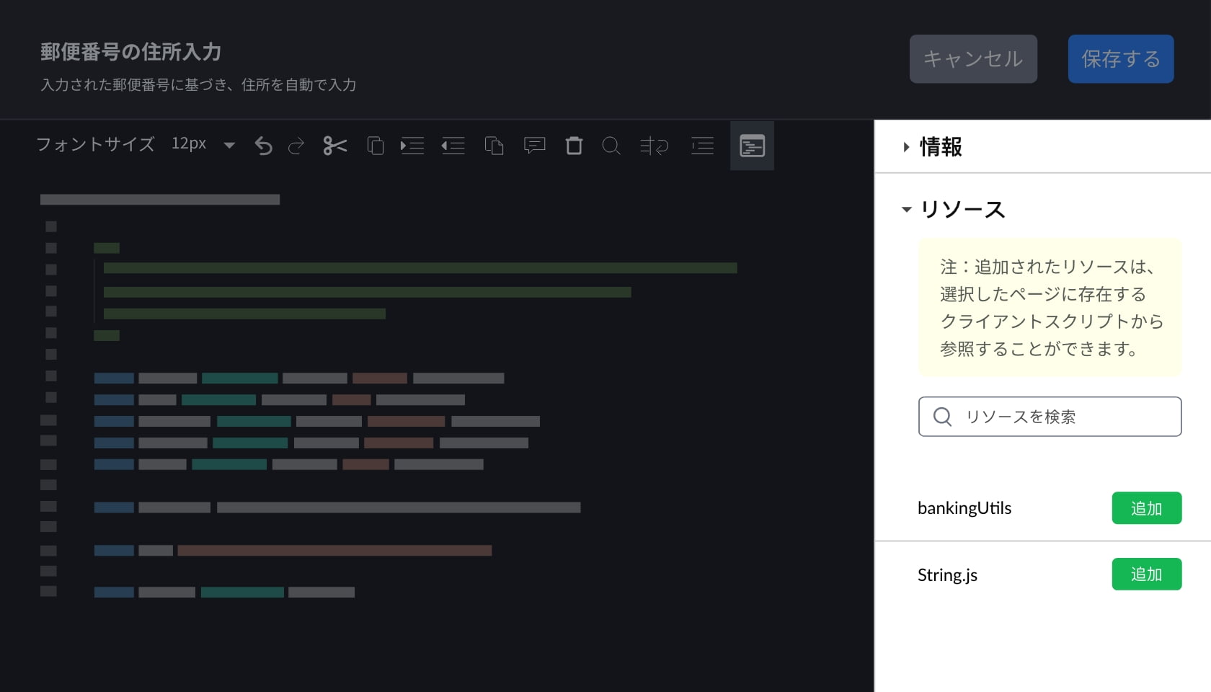
Task: Click the paste icon in toolbar
Action: click(x=494, y=146)
